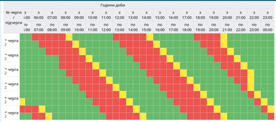The width and height of the screenshot is (276, 122).
Task: Click the "з 06:00" column header
Action: [39, 15]
